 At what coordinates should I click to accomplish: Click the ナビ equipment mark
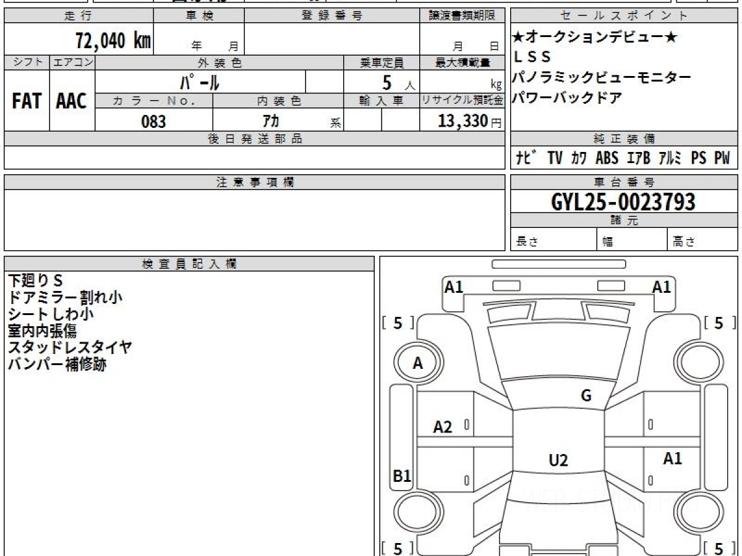526,158
